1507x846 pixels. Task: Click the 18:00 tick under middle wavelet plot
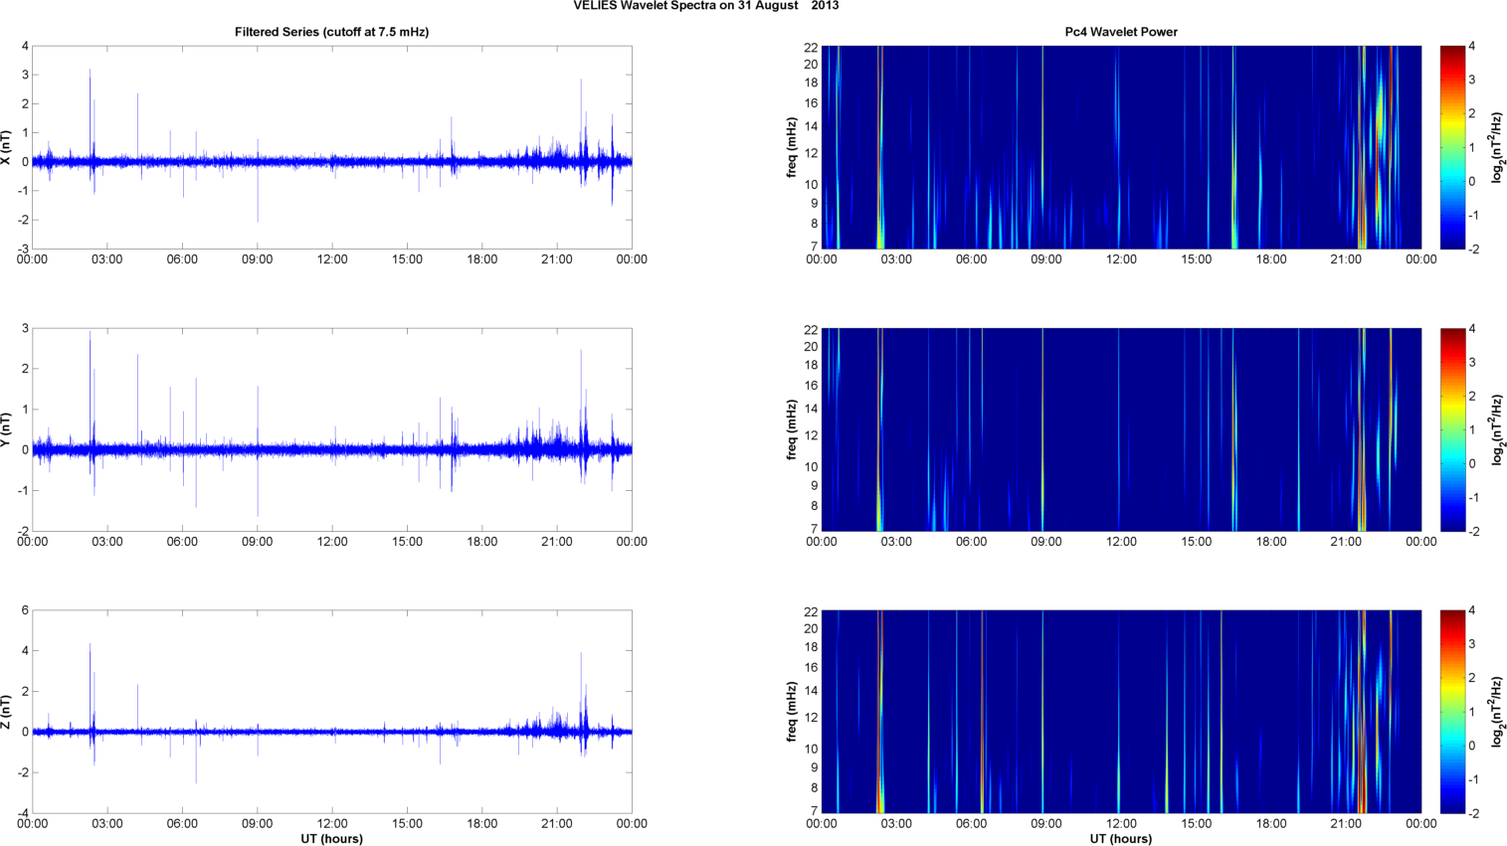point(1271,542)
